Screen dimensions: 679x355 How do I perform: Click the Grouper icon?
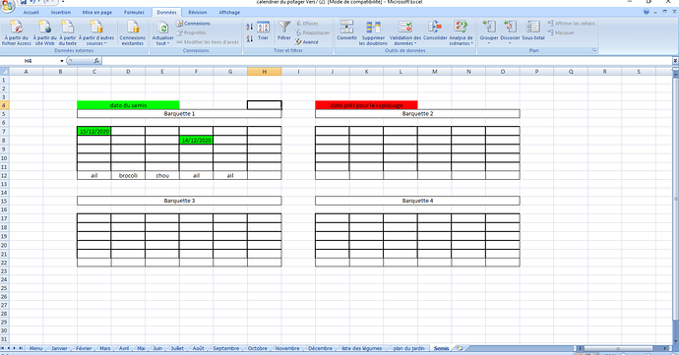click(489, 27)
